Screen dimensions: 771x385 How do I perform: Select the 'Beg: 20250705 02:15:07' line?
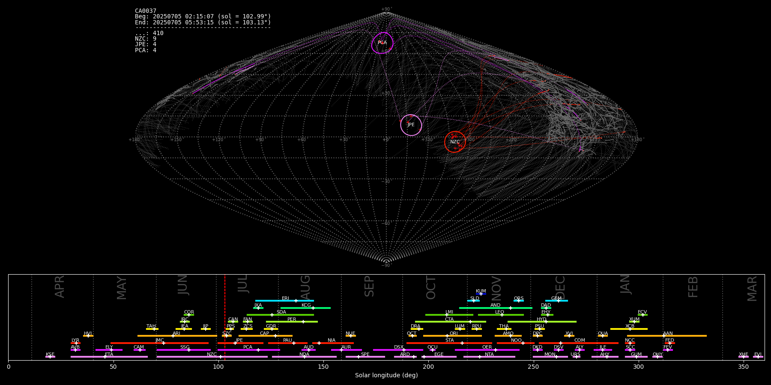[x=203, y=17]
